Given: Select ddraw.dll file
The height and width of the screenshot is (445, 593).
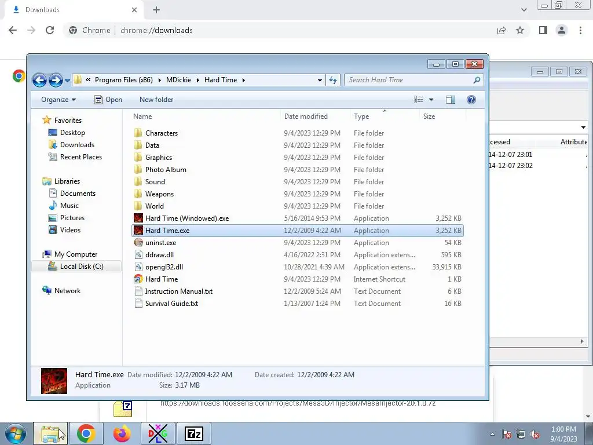Looking at the screenshot, I should click(x=297, y=255).
